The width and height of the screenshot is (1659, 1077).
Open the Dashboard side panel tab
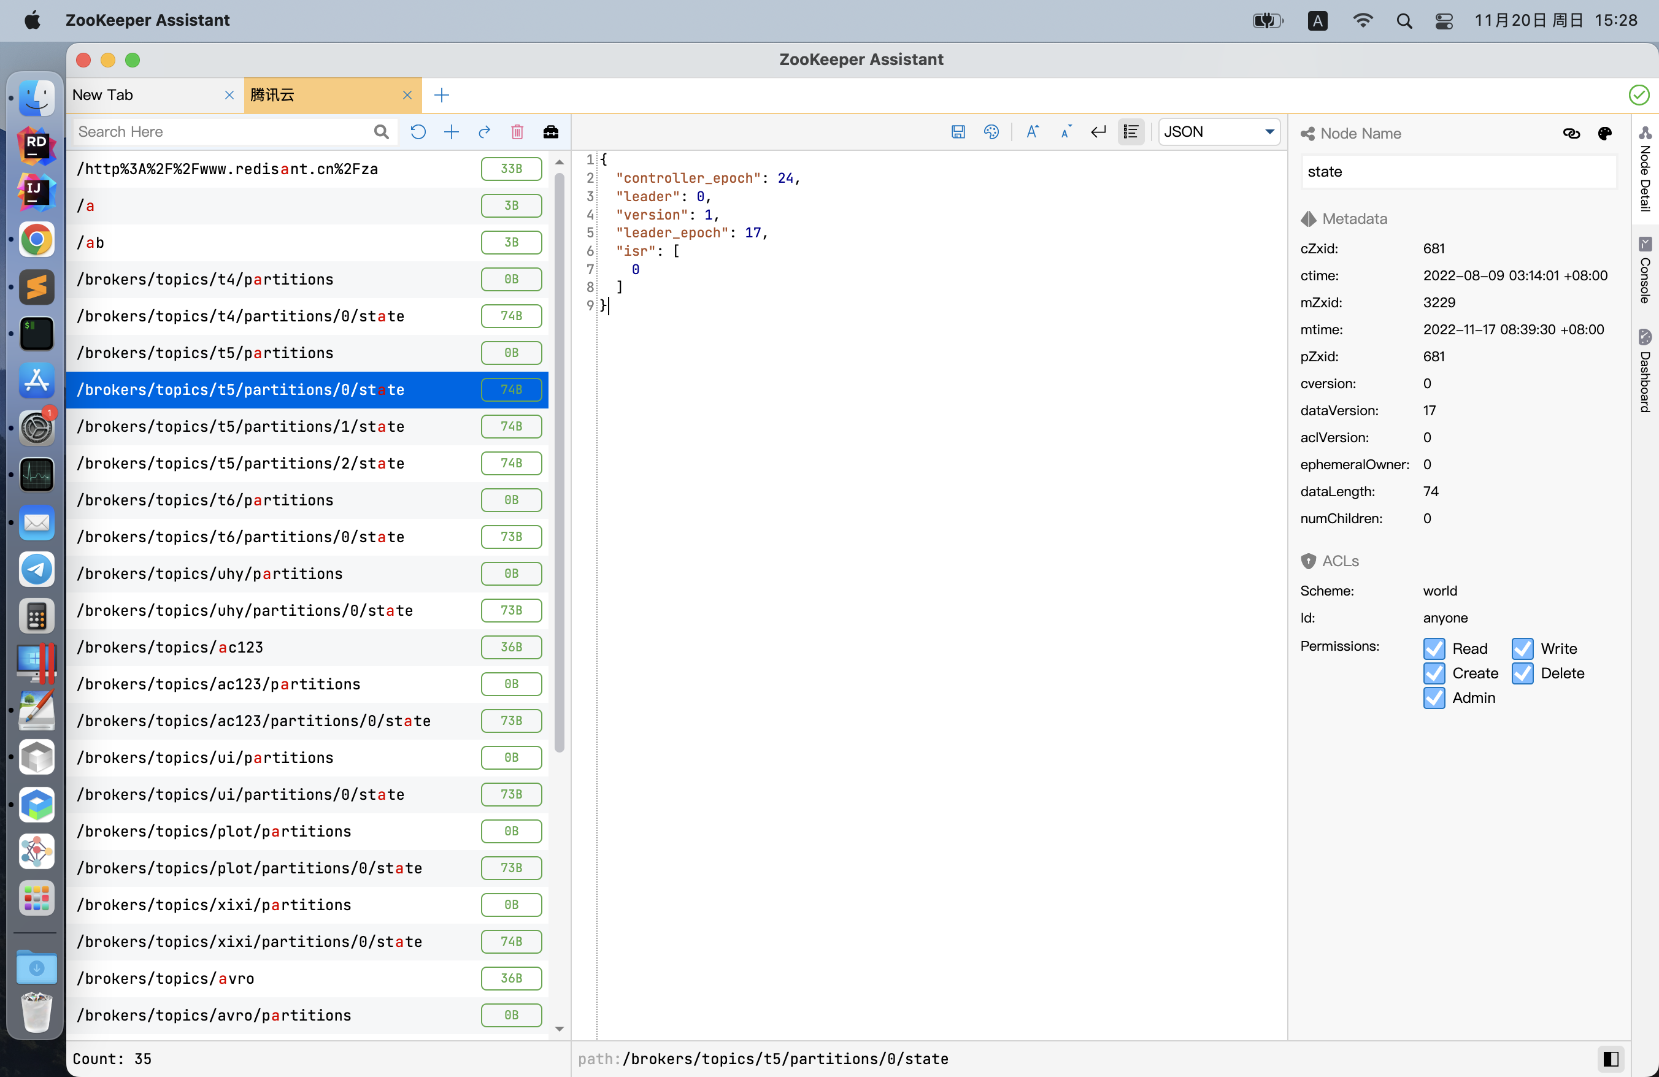[x=1645, y=373]
